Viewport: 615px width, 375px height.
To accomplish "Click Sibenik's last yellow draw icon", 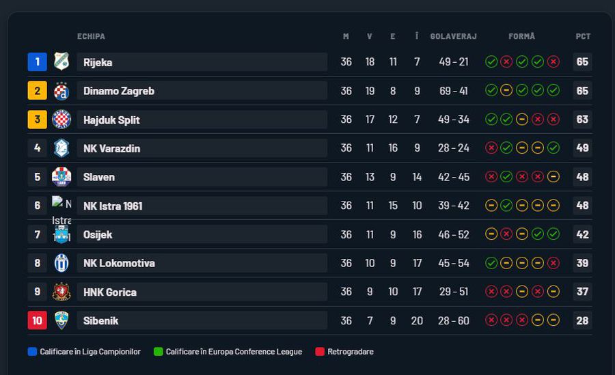I will [553, 320].
